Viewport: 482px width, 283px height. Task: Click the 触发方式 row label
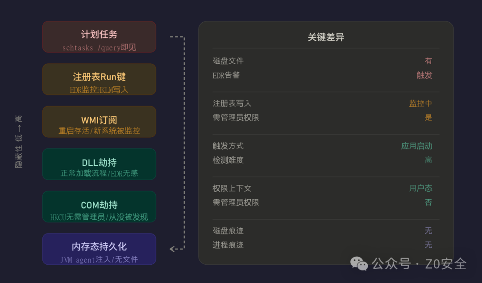[x=228, y=146]
